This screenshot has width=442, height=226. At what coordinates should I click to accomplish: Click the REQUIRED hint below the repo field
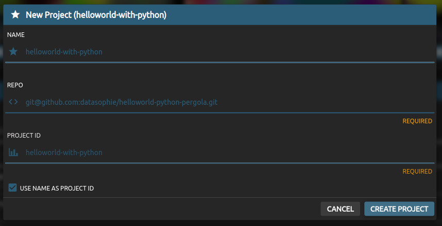click(417, 121)
